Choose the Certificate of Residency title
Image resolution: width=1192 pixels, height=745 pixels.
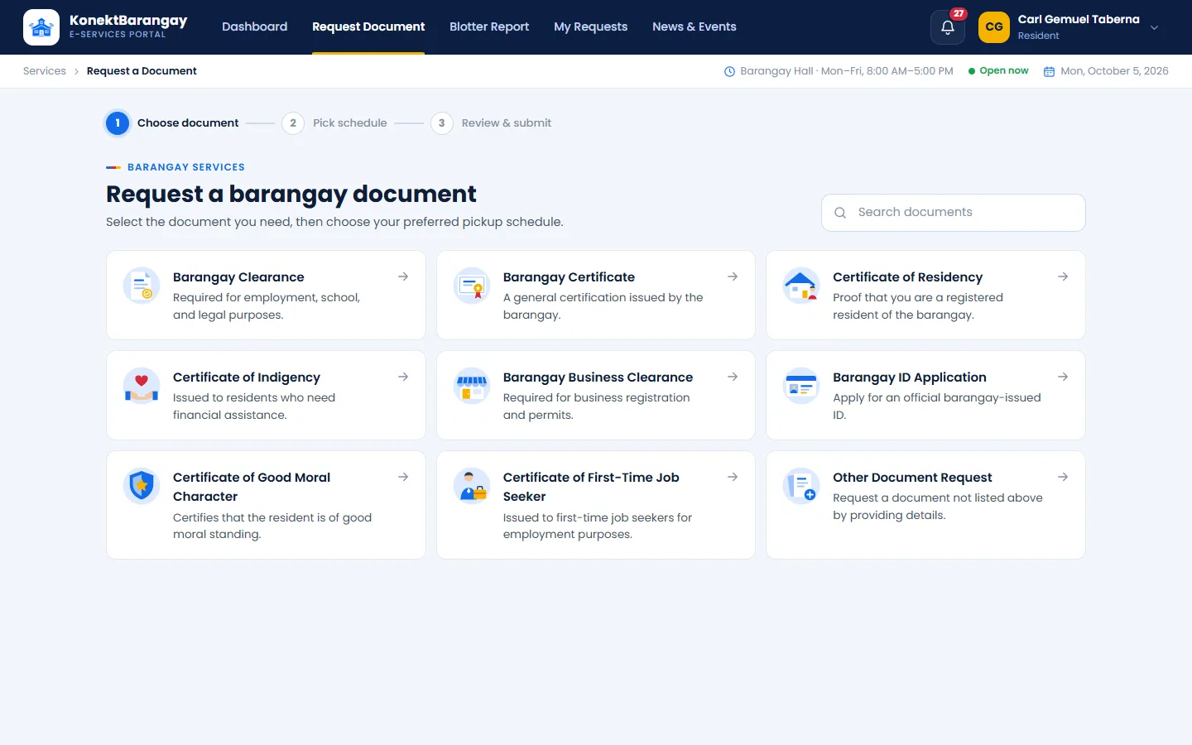tap(907, 277)
